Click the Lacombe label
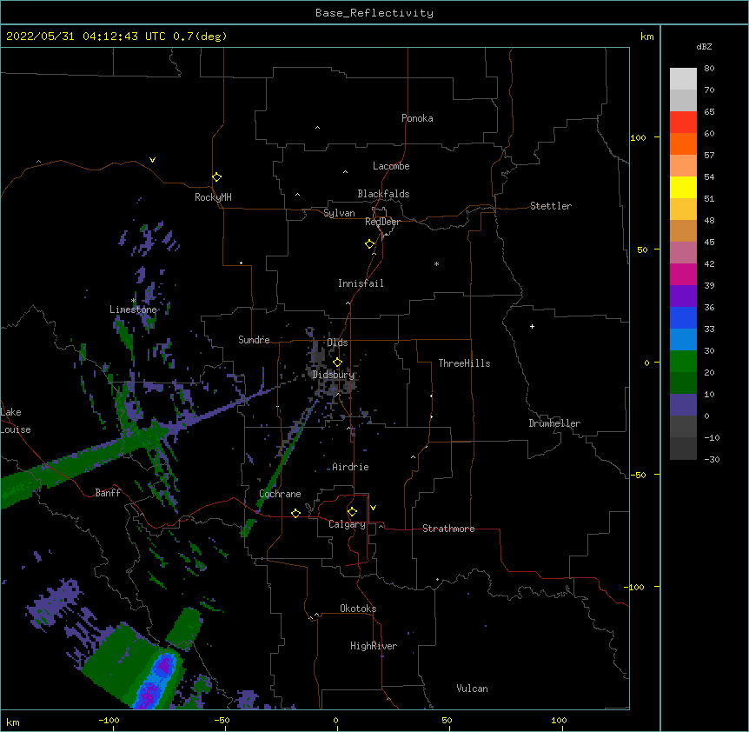This screenshot has width=749, height=732. [x=391, y=166]
